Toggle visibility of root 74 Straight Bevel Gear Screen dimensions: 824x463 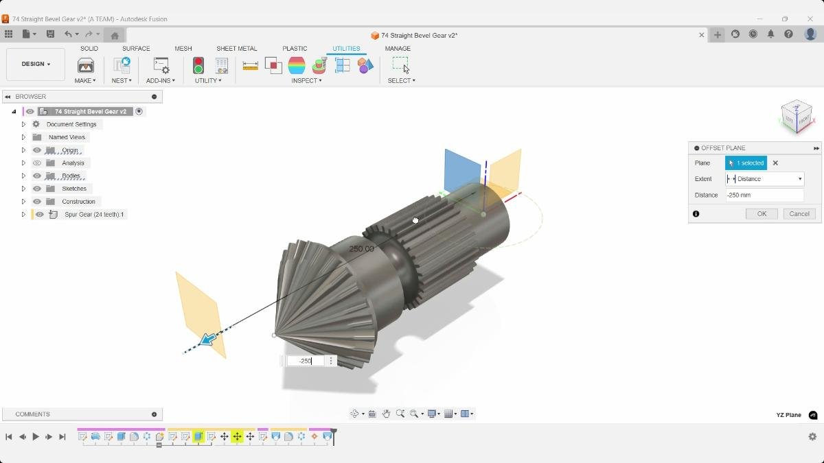30,111
